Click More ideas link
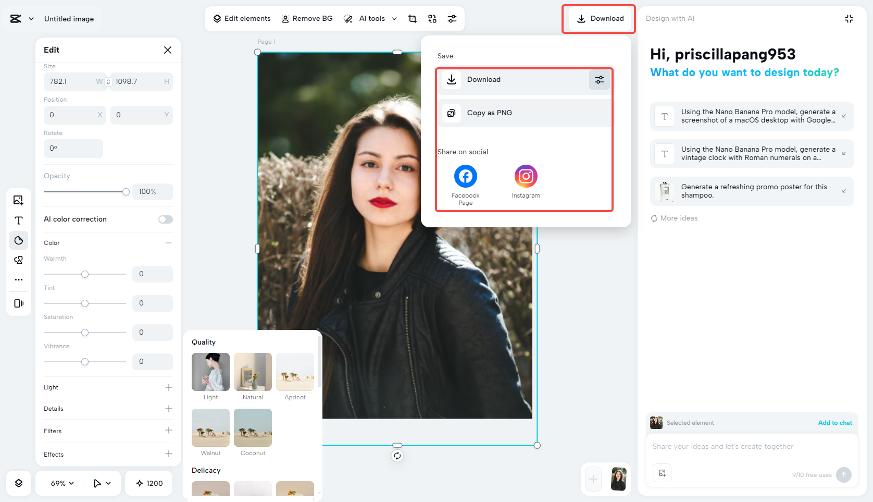The width and height of the screenshot is (873, 502). click(x=674, y=218)
